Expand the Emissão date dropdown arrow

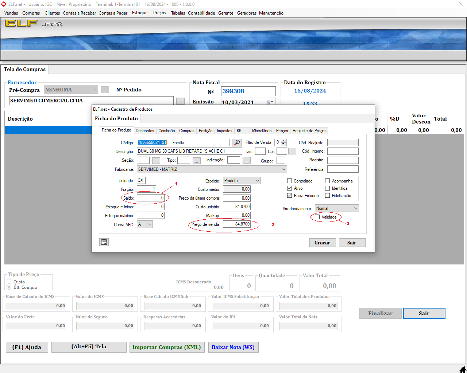pyautogui.click(x=272, y=102)
